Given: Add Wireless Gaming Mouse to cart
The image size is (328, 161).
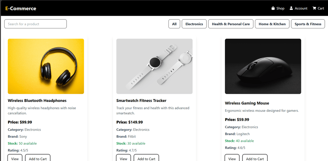Looking at the screenshot, I should pos(255,158).
